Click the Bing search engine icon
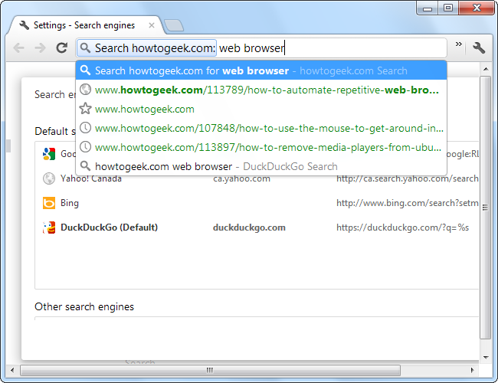Screen dimensions: 498x383 coord(49,203)
